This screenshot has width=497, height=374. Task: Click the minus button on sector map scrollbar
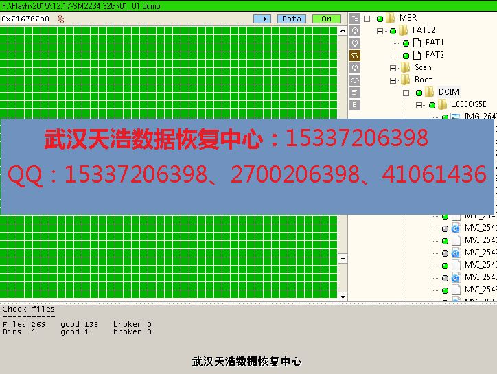point(343,258)
